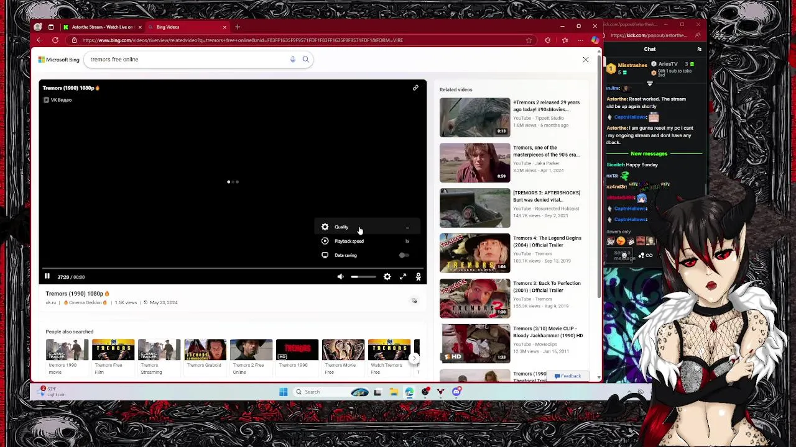This screenshot has height=447, width=796.
Task: Search by voice microphone icon
Action: (x=292, y=60)
